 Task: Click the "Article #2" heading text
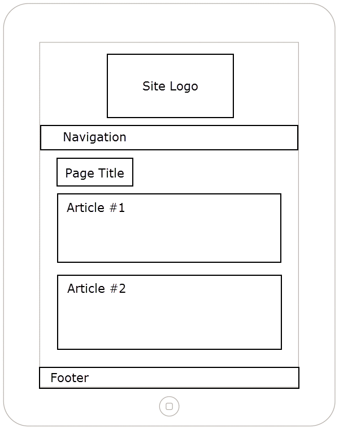[96, 289]
